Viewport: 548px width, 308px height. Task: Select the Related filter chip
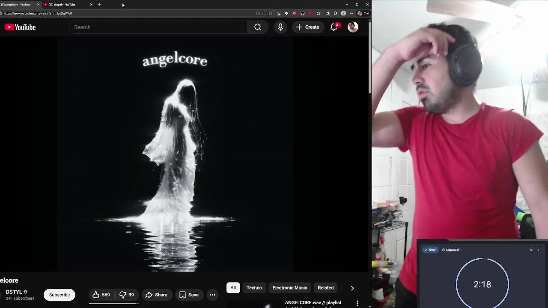pyautogui.click(x=326, y=288)
